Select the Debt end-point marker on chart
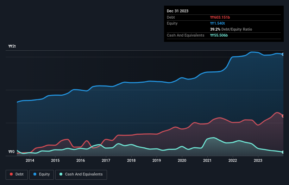This screenshot has height=185, width=289. pos(283,116)
